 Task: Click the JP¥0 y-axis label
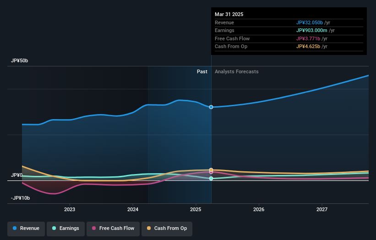coord(16,175)
